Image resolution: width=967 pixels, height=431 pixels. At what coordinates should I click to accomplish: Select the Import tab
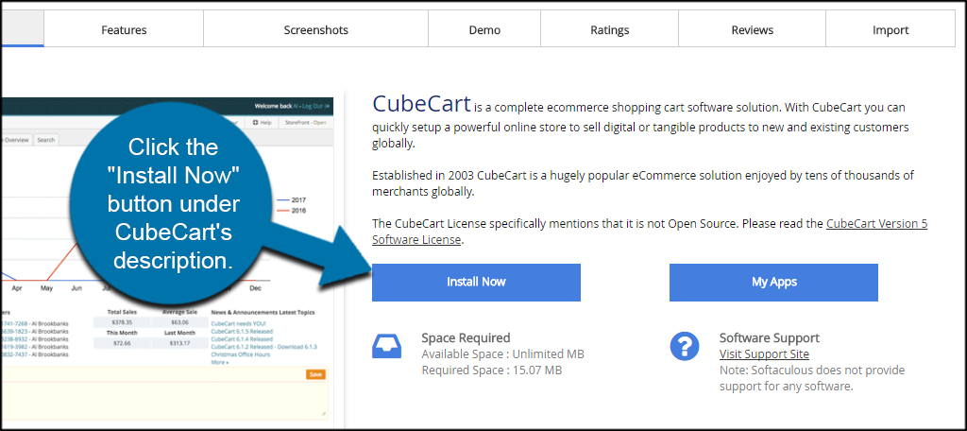pyautogui.click(x=891, y=29)
